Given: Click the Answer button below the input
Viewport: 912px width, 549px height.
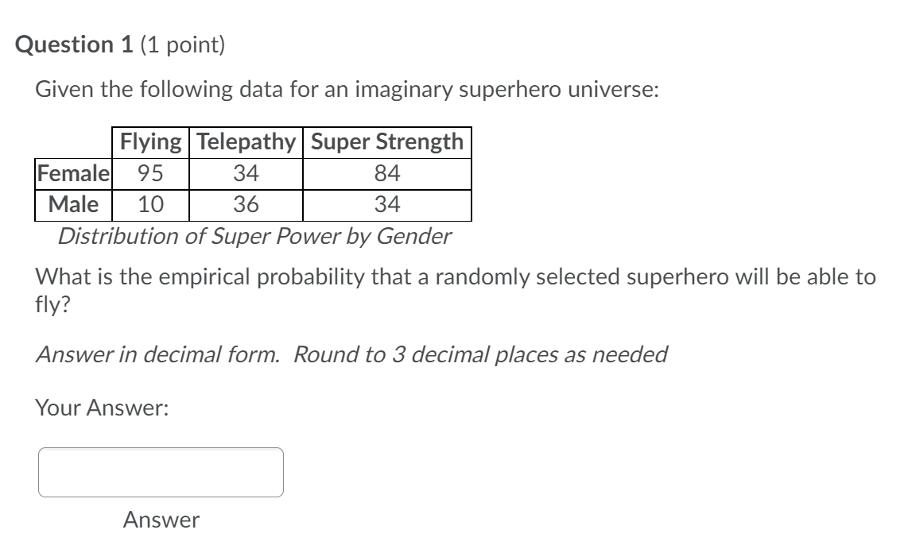Looking at the screenshot, I should coord(161,520).
